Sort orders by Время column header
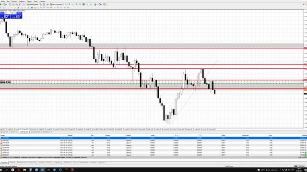Image resolution: width=307 pixels, height=172 pixels. [x=70, y=135]
